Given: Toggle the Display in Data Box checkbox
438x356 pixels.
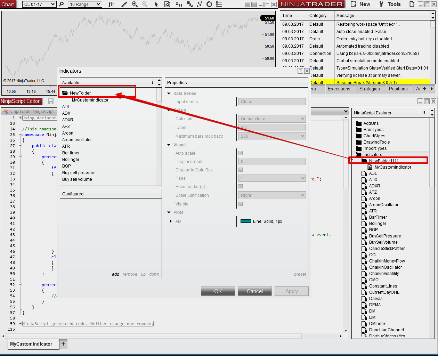Looking at the screenshot, I should (241, 170).
